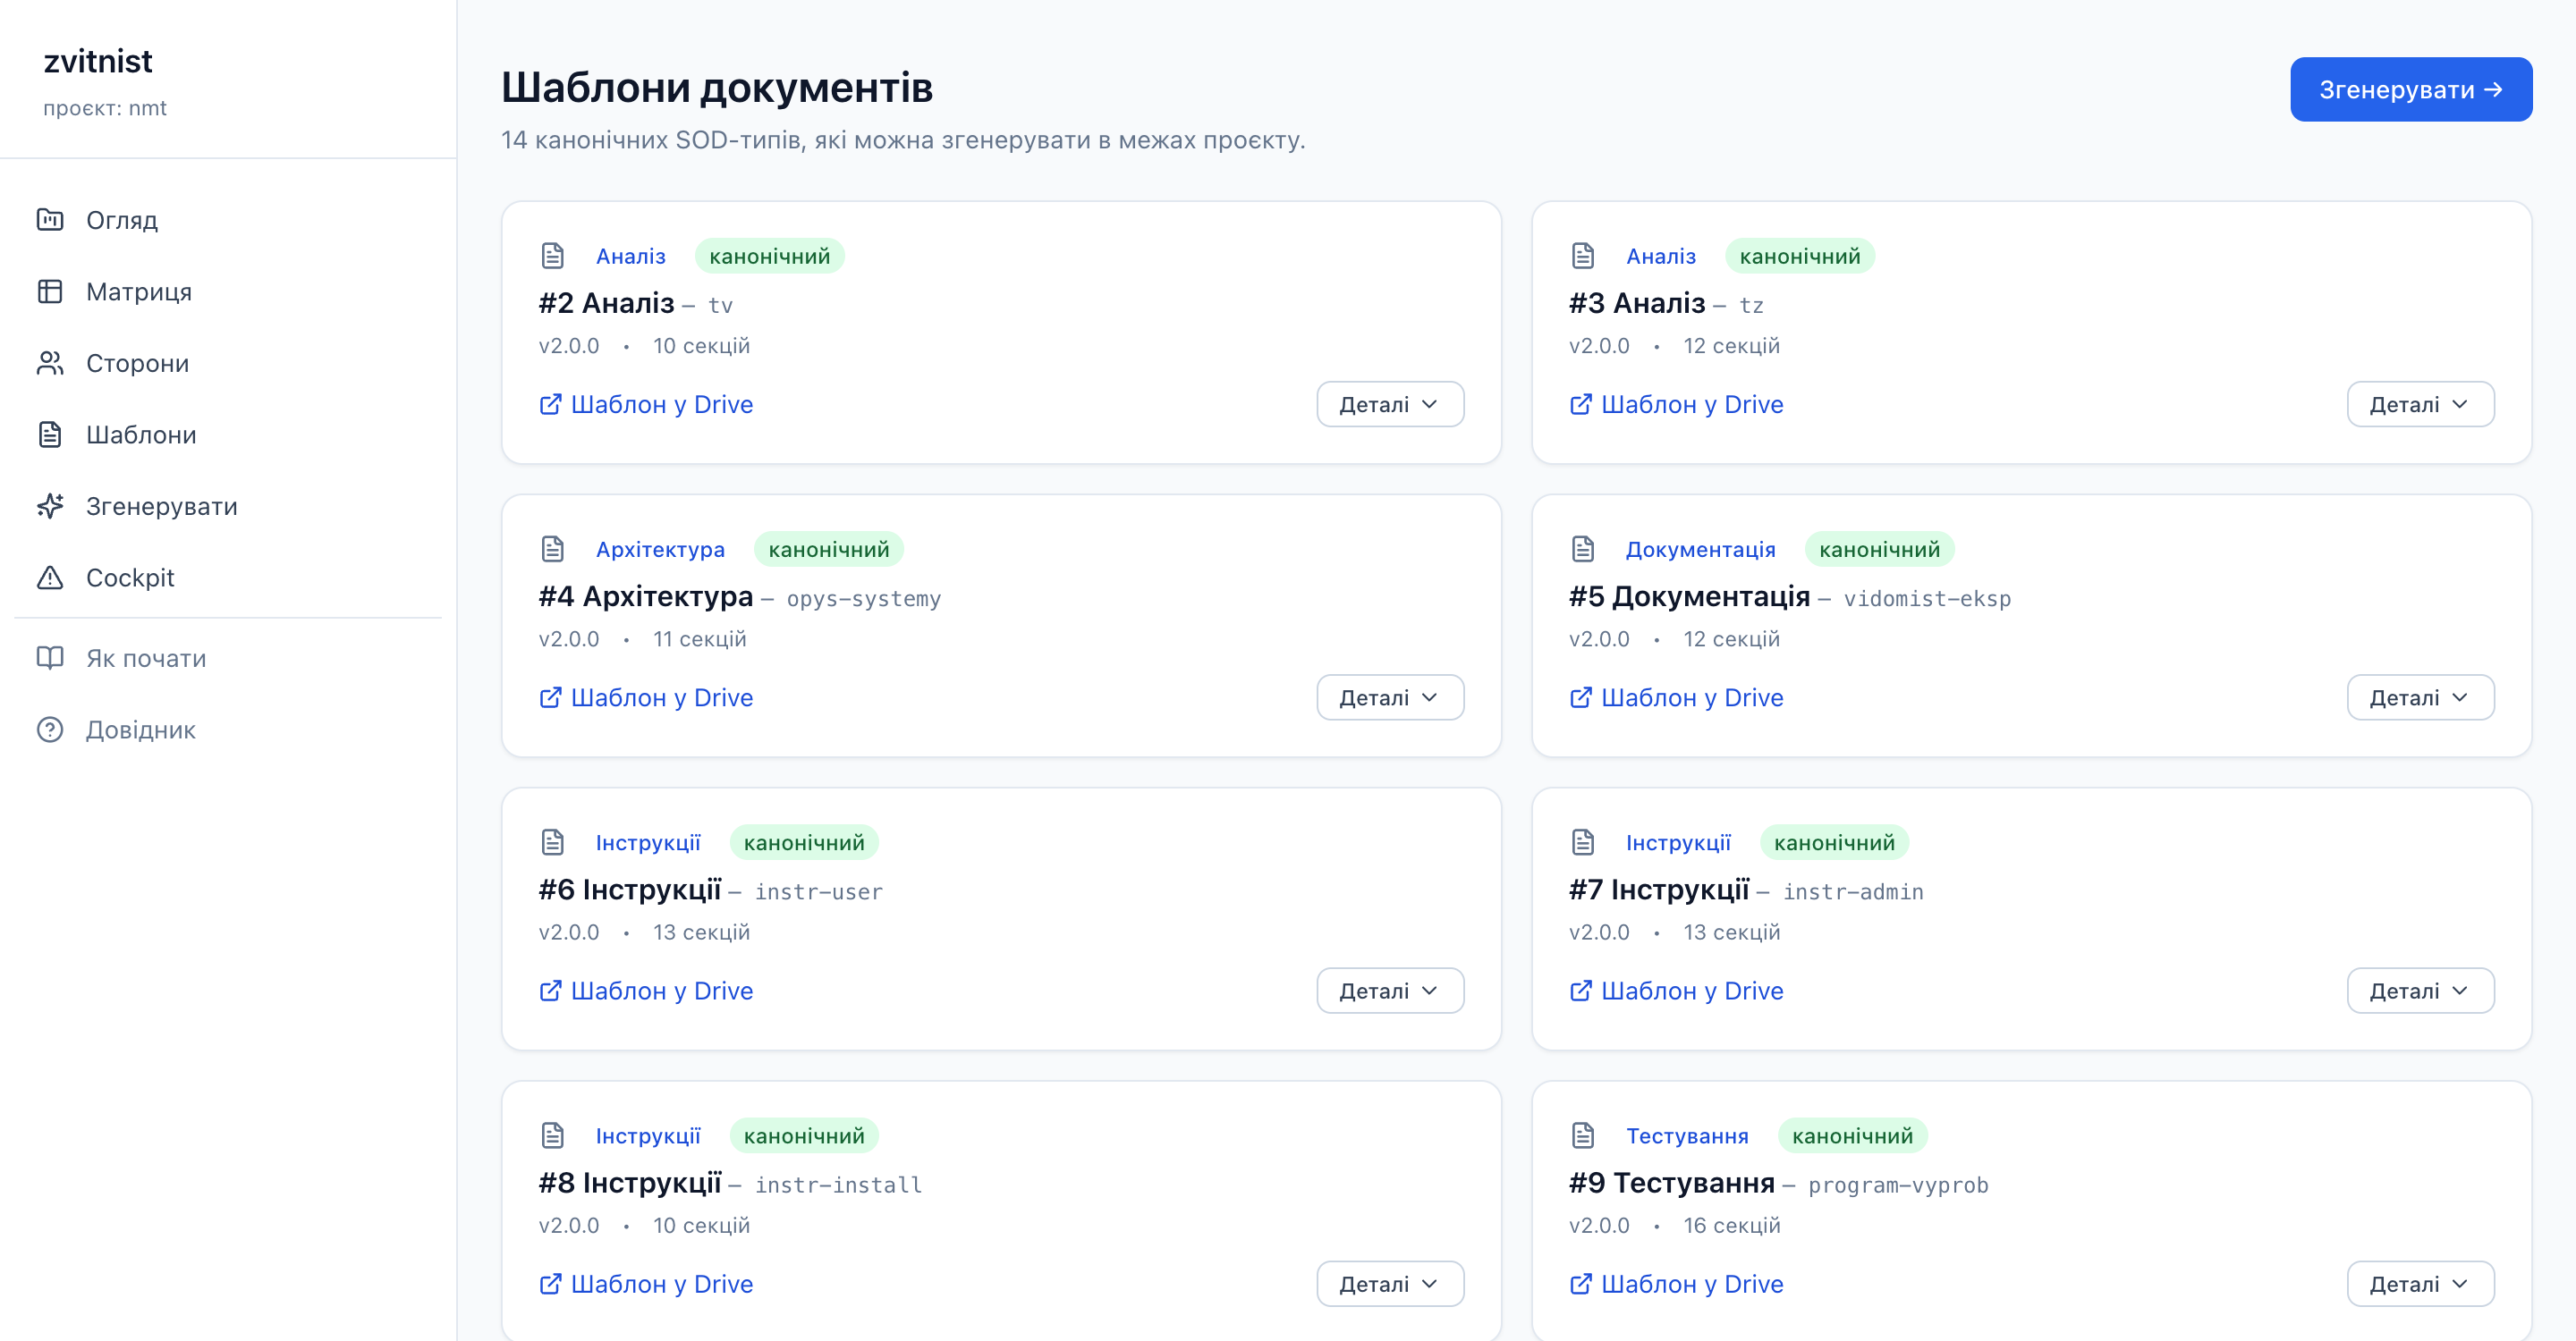Viewport: 2576px width, 1341px height.
Task: Open Шаблон у Drive for #4 Архітектура
Action: point(646,697)
